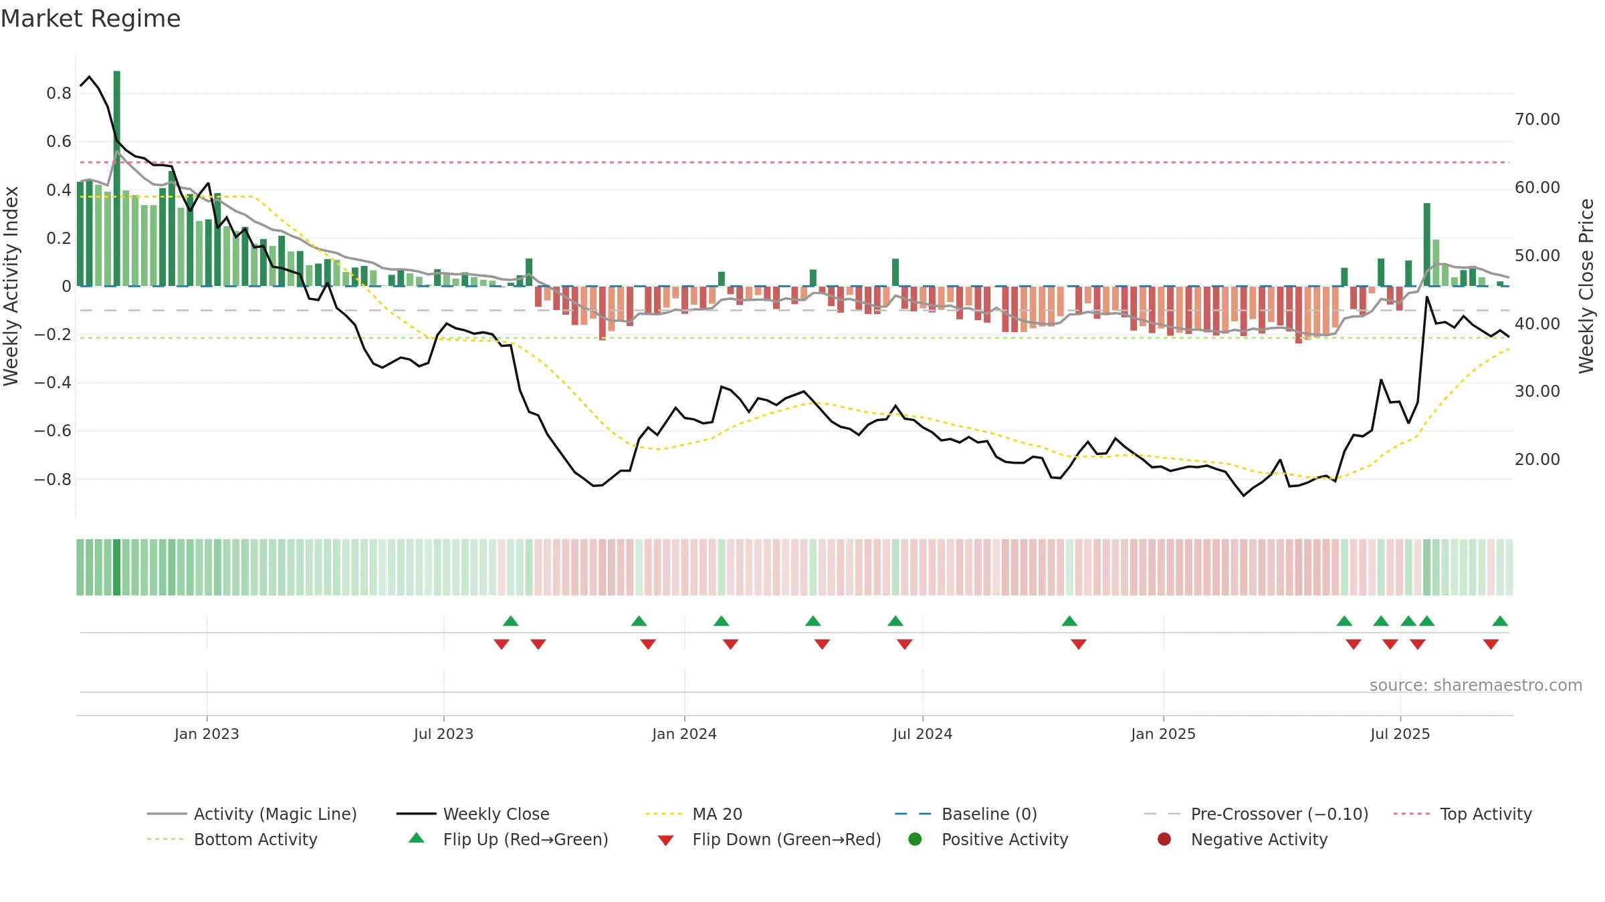Viewport: 1605px width, 902px height.
Task: Click the Positive Activity legend entry
Action: [x=988, y=839]
